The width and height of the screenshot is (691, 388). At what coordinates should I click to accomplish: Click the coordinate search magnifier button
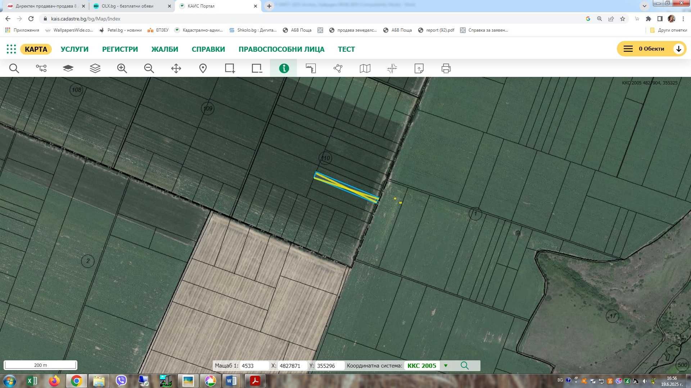[x=465, y=366]
